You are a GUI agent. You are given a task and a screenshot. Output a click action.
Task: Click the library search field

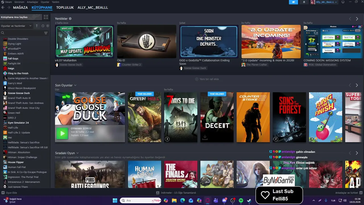[x=22, y=33]
